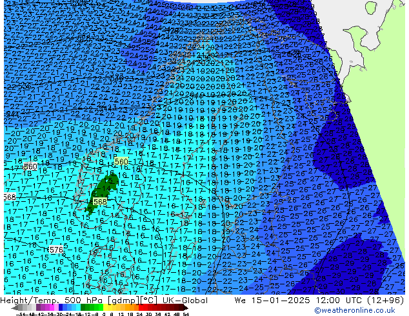This screenshot has height=316, width=409.
Task: Click the '(12+96)' forecast step text
Action: [x=386, y=301]
